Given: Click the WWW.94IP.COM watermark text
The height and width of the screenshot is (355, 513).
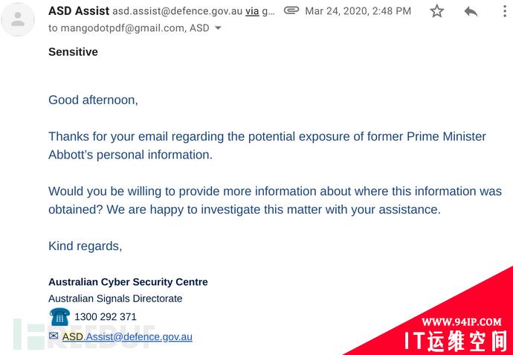Looking at the screenshot, I should point(461,322).
